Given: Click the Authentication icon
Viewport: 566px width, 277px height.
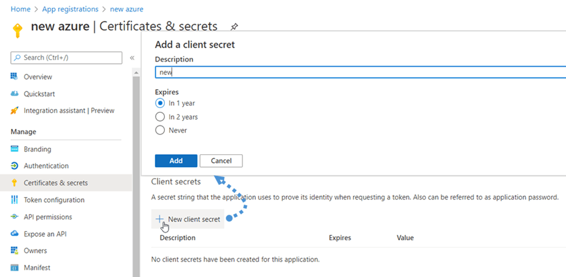Looking at the screenshot, I should click(15, 166).
